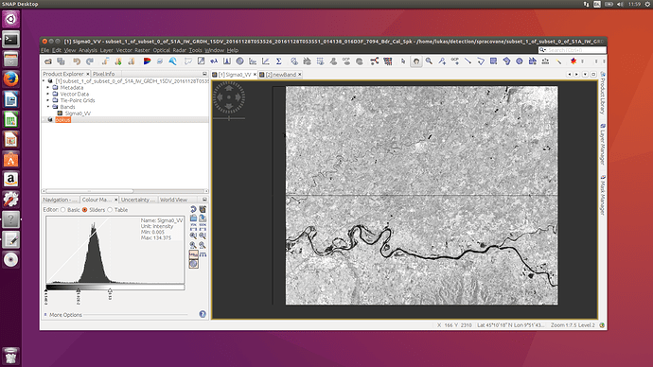Switch to the Pixel Info tab
The width and height of the screenshot is (653, 367).
tap(104, 74)
